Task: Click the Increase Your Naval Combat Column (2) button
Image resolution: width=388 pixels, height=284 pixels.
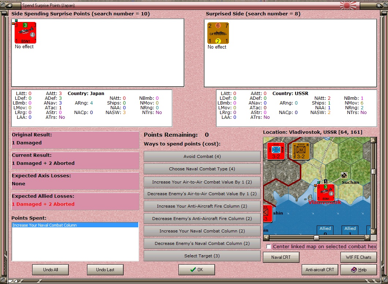Action: tap(202, 231)
